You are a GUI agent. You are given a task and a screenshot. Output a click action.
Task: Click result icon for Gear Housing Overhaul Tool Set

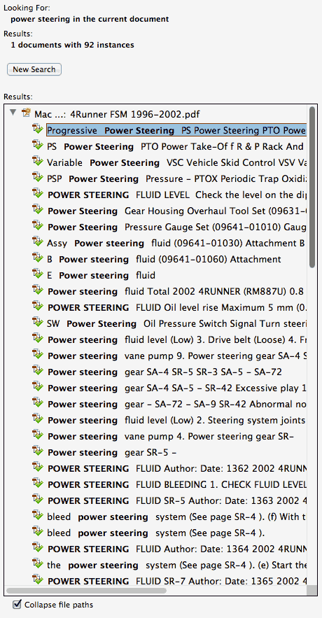[38, 210]
